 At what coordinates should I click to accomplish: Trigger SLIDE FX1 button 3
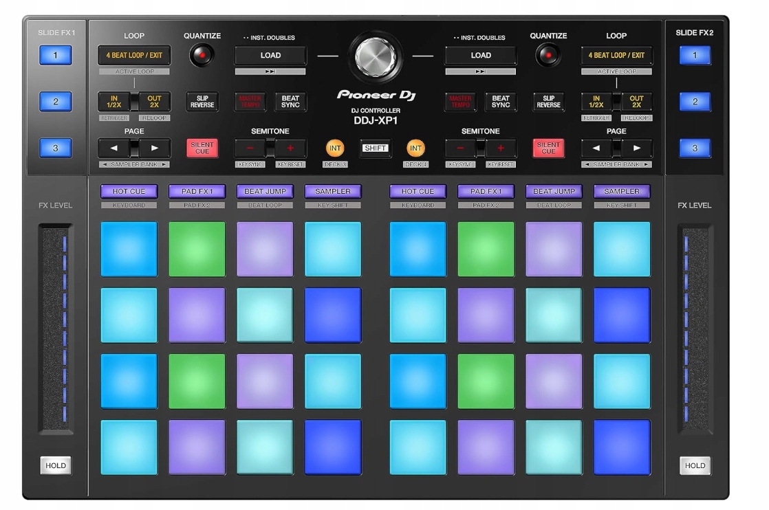pos(56,148)
